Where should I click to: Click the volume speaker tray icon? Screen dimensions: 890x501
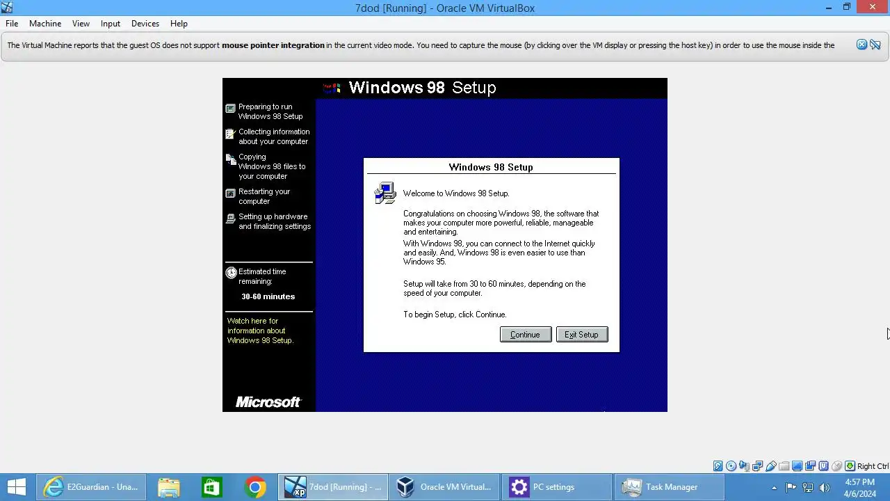coord(825,487)
